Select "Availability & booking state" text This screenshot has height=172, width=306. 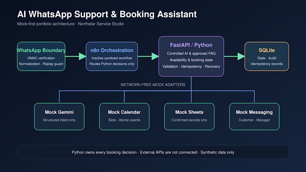pos(191,60)
